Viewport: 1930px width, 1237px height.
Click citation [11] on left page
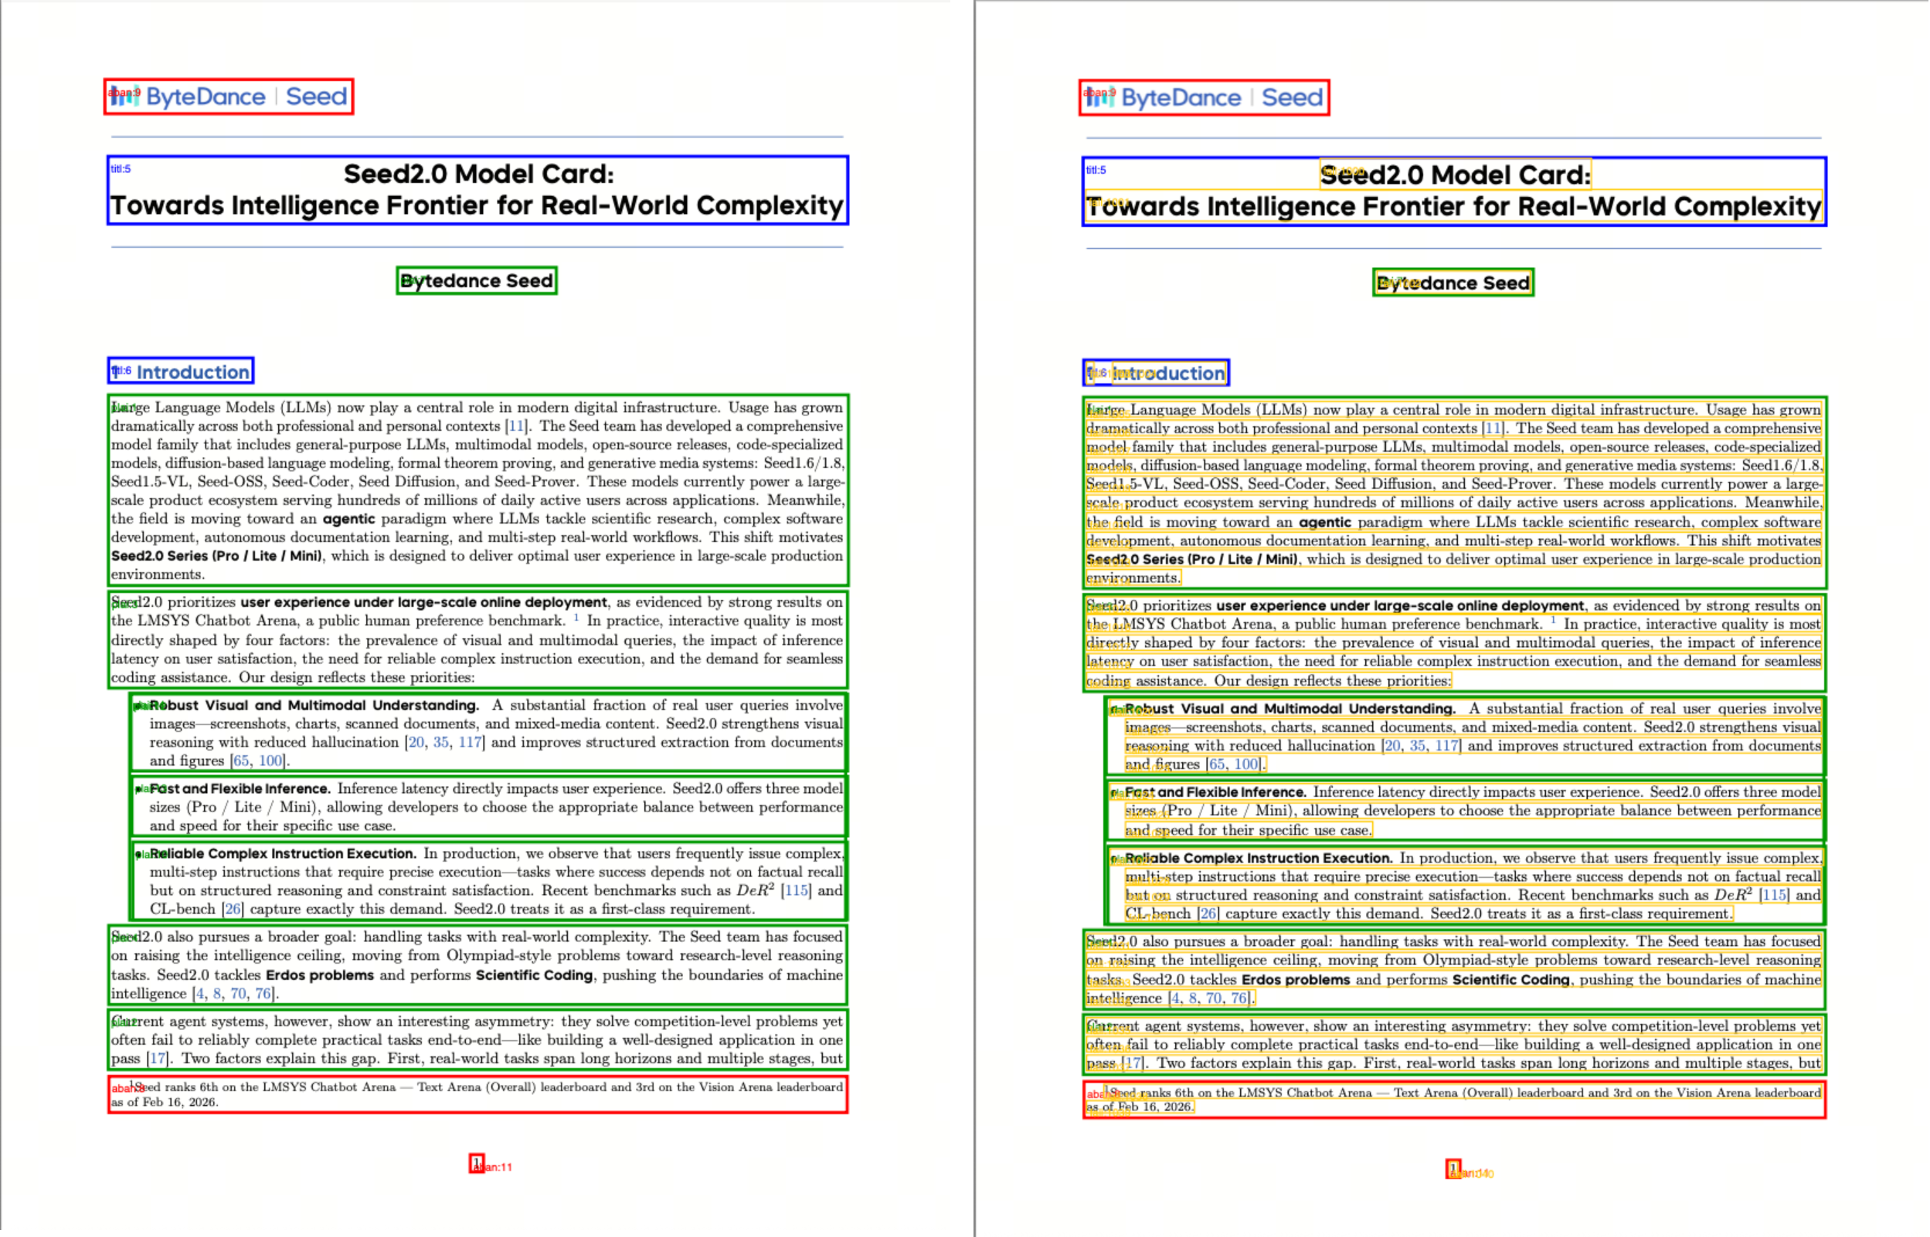tap(516, 426)
